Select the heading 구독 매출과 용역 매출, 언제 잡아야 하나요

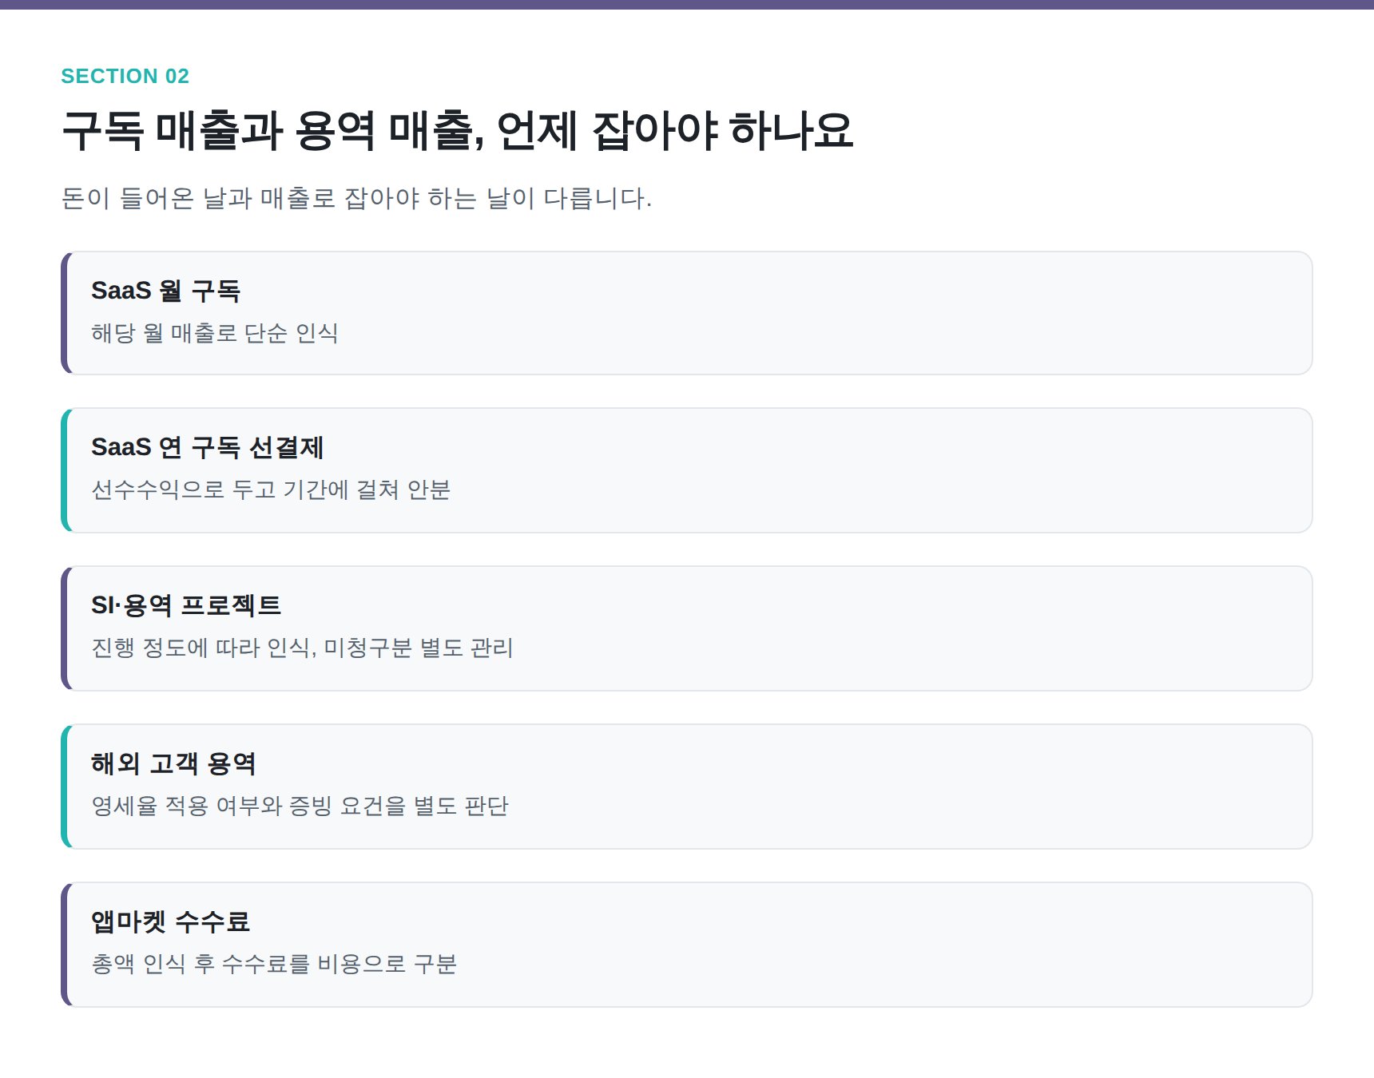tap(458, 130)
